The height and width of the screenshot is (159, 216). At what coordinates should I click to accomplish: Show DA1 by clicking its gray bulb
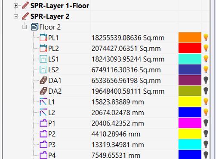[x=206, y=80]
